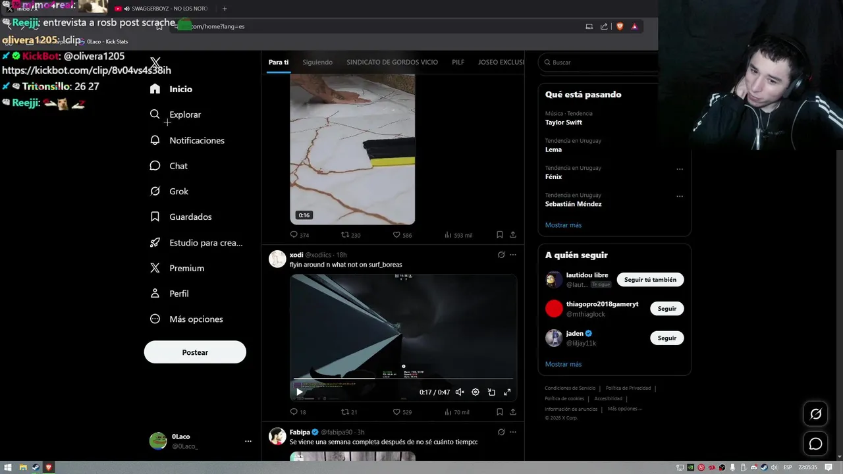Open more options for Fénix trend

pyautogui.click(x=680, y=169)
